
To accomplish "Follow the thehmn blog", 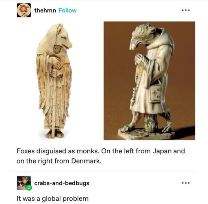I will [67, 11].
